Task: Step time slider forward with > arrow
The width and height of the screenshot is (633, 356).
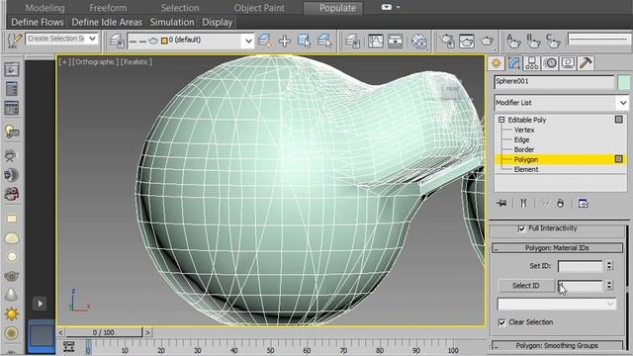Action: 147,332
